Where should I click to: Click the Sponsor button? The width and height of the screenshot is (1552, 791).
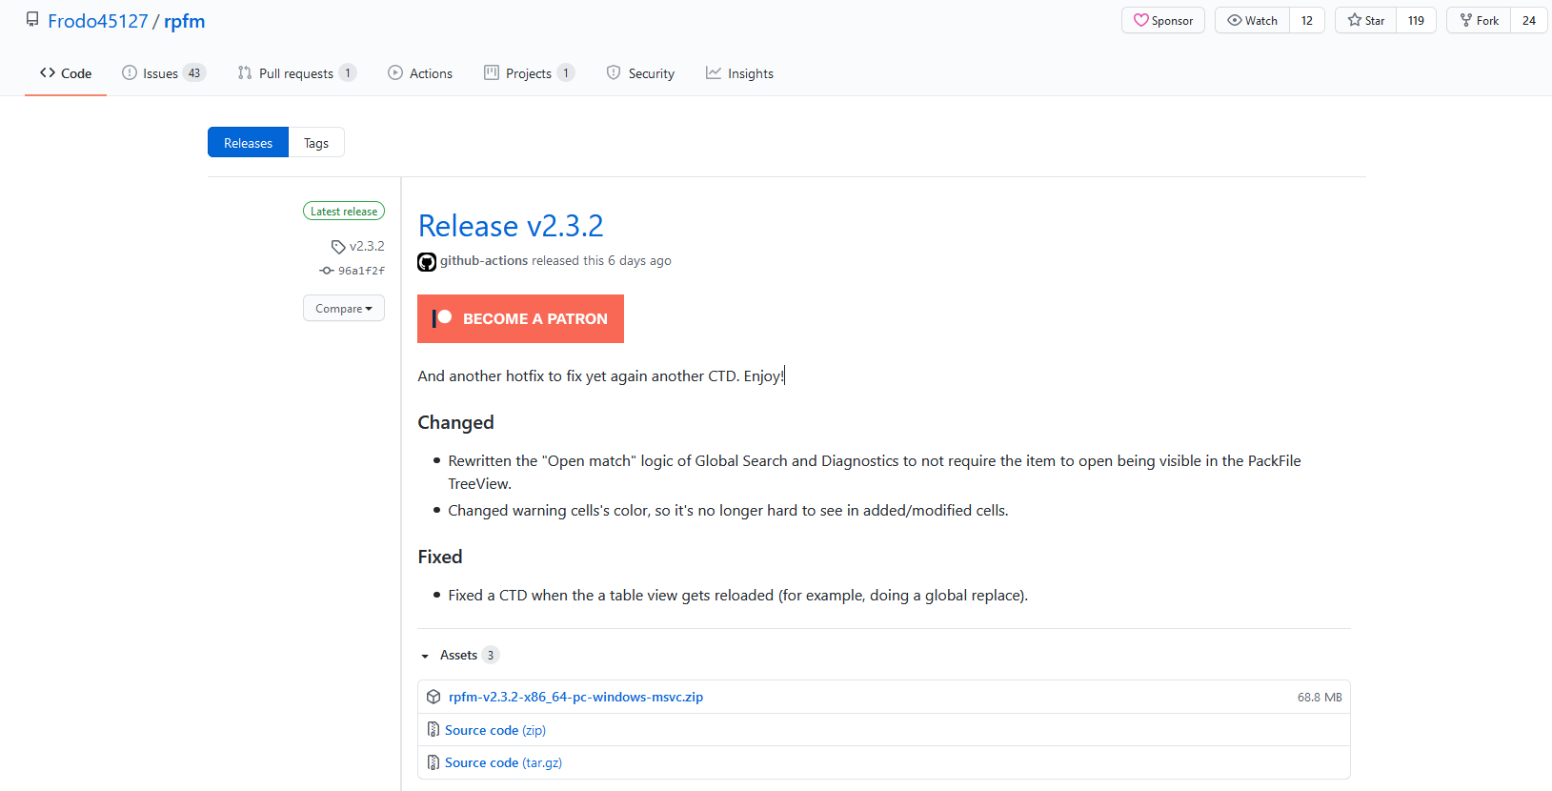pyautogui.click(x=1163, y=20)
